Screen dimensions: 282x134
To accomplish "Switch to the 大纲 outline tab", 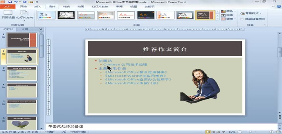I will pyautogui.click(x=25, y=29).
